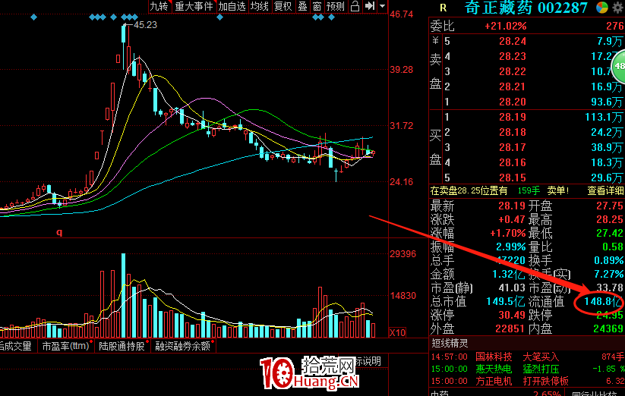Image resolution: width=625 pixels, height=396 pixels.
Task: Click the 流通值 value 148.8亿
Action: (x=602, y=301)
